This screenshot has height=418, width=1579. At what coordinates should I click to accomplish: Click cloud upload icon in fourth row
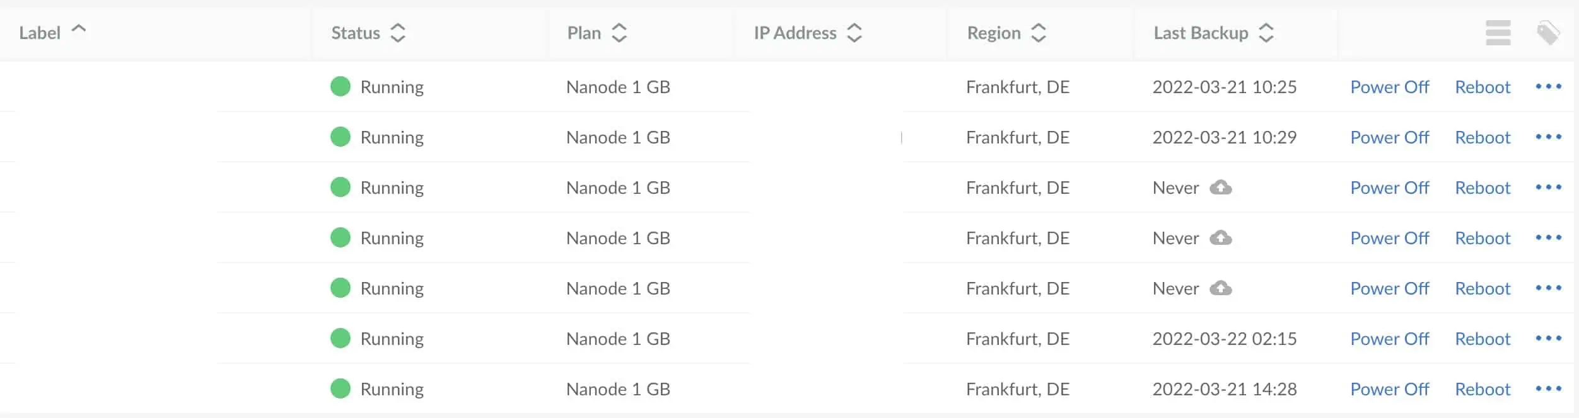click(1220, 238)
